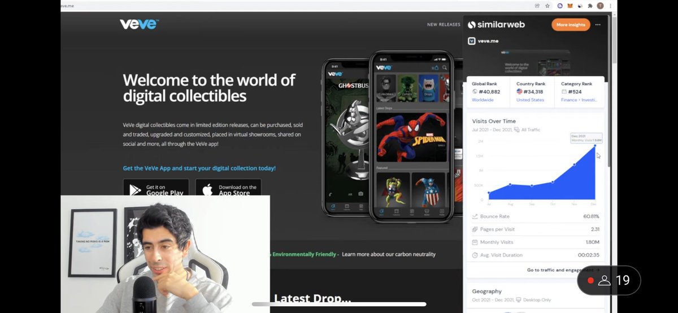Select the Oct data point on visits chart

coord(553,182)
